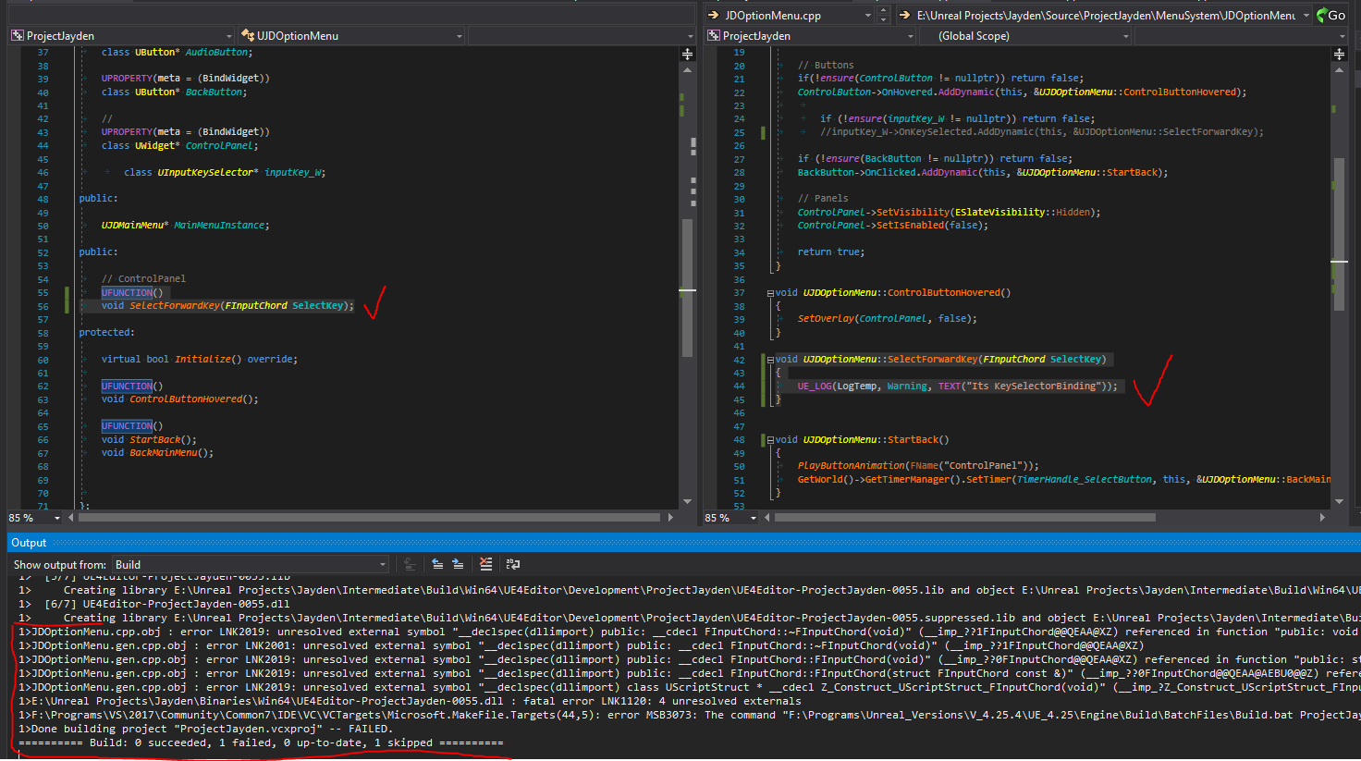Go to previous message in Output

click(437, 564)
